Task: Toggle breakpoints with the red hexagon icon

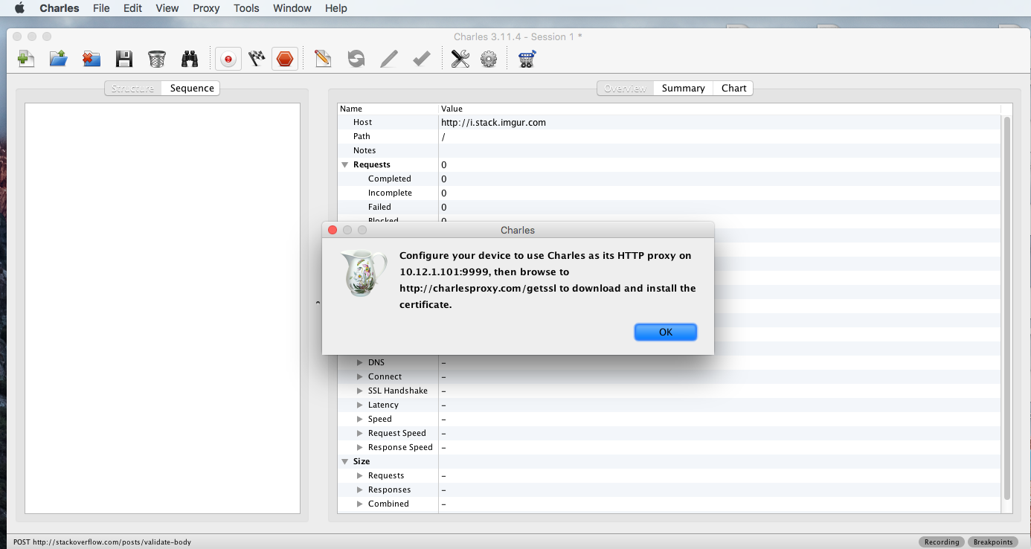Action: (x=285, y=59)
